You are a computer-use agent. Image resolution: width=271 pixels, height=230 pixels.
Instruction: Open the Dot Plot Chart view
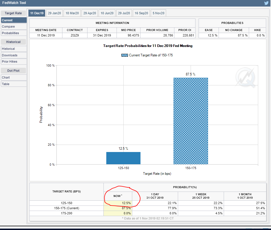14,77
